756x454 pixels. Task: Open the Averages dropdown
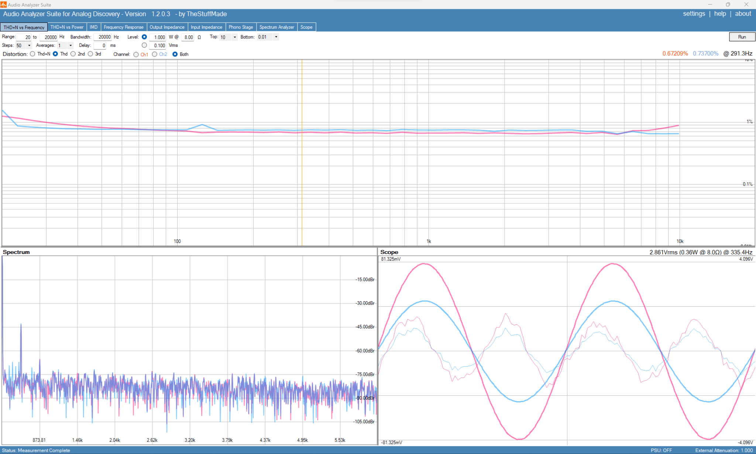71,45
